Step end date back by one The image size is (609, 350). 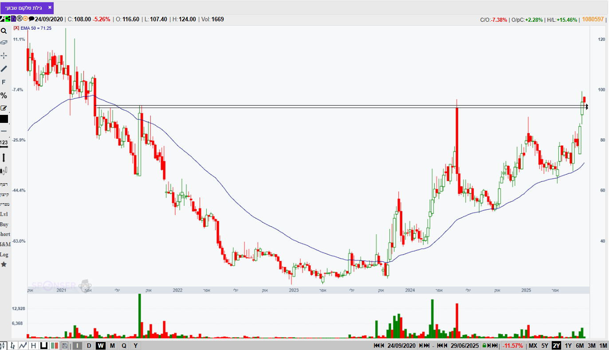click(x=445, y=346)
